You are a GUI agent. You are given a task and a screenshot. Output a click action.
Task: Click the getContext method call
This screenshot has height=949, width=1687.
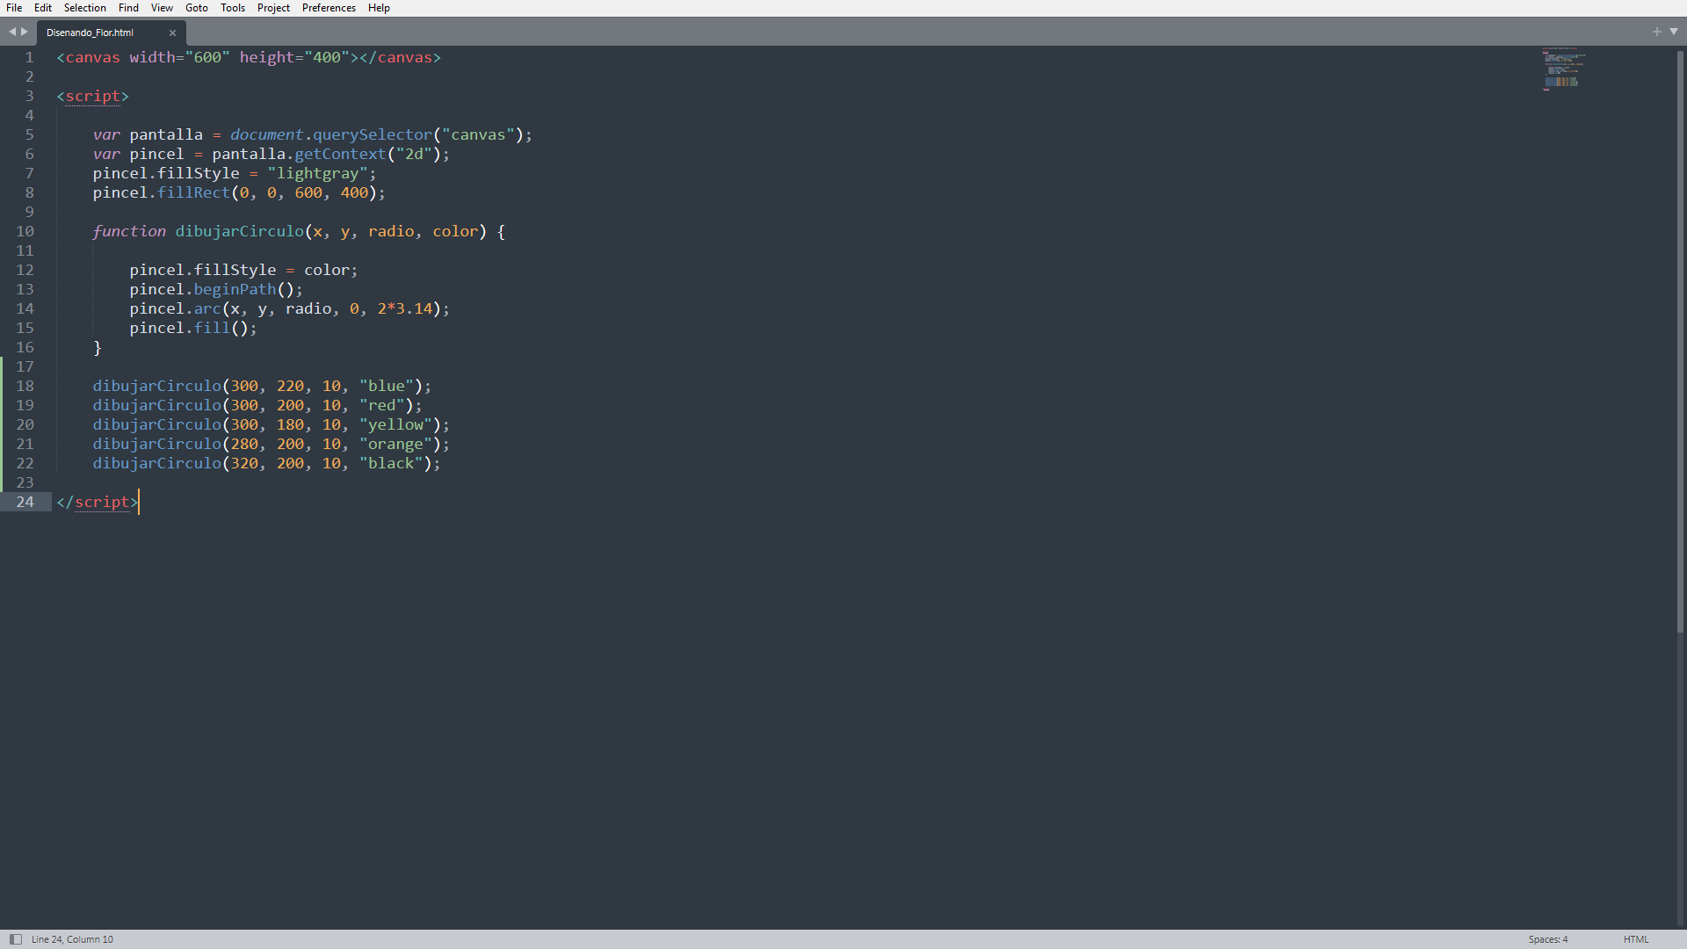tap(340, 154)
